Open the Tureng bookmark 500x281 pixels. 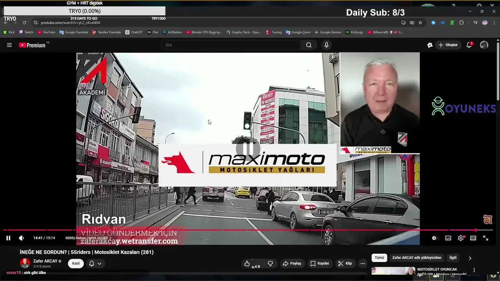(x=273, y=32)
